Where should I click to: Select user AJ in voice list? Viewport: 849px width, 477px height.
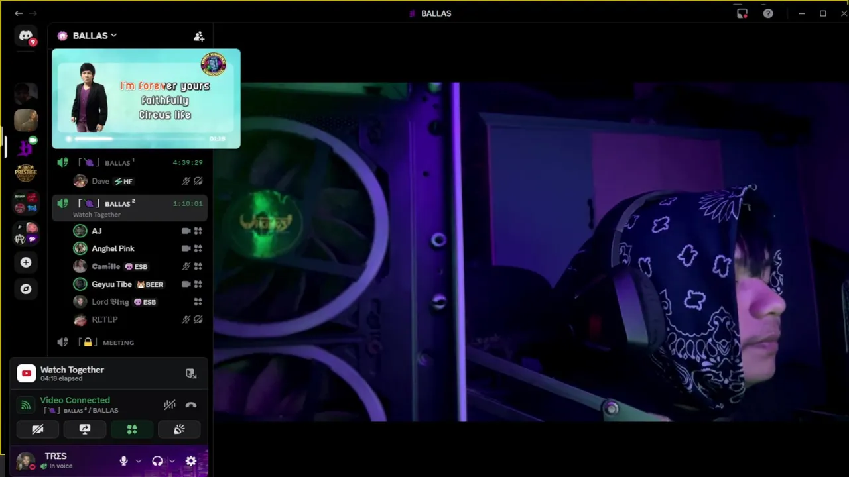[138, 231]
